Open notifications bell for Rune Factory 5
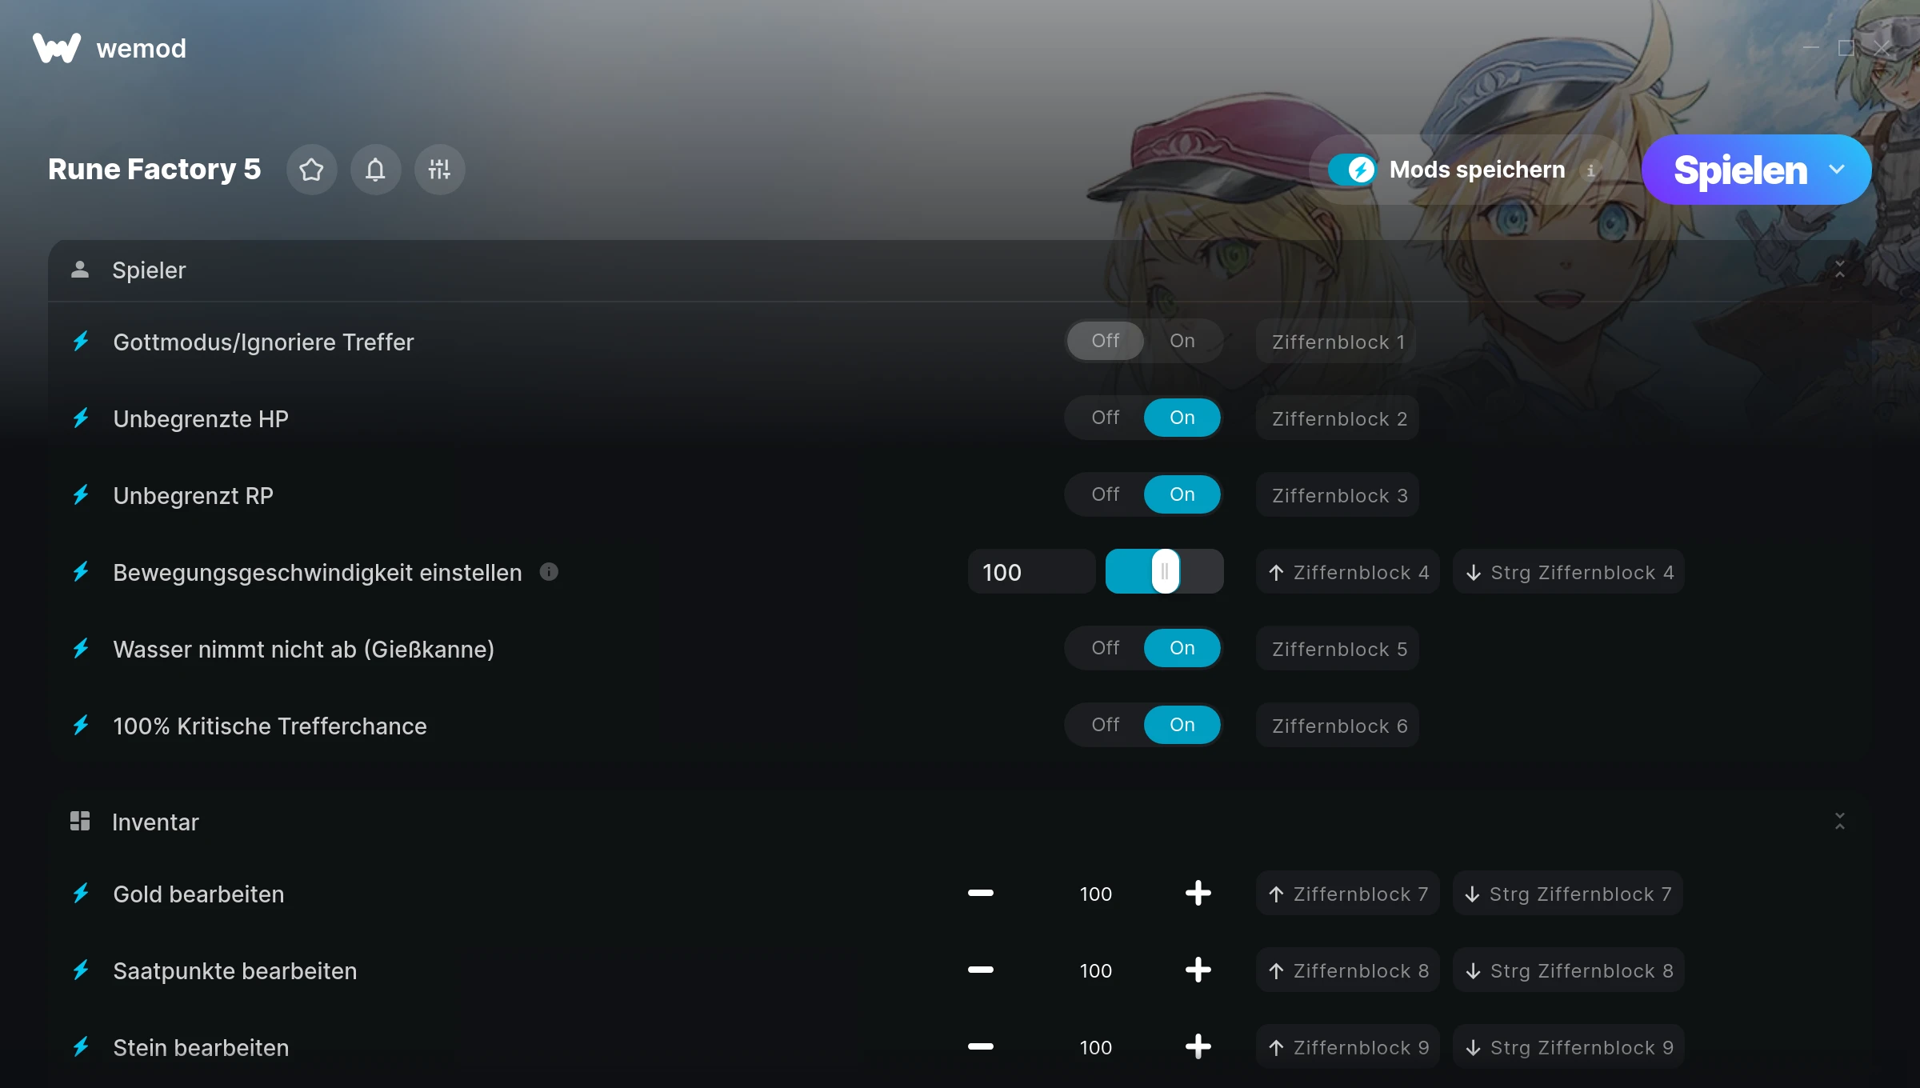 [x=375, y=170]
